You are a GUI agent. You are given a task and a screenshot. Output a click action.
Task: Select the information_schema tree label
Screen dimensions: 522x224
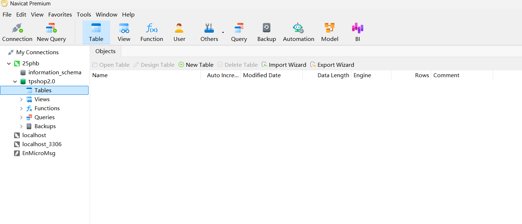(x=55, y=73)
